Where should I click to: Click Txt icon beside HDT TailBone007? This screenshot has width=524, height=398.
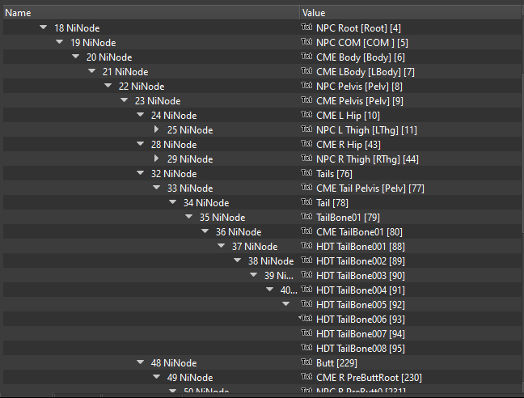point(306,333)
